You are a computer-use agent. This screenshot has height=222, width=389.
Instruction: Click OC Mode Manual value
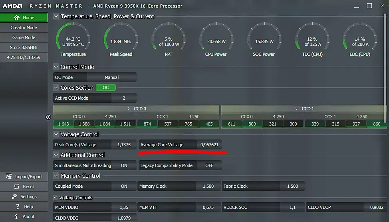click(x=111, y=77)
